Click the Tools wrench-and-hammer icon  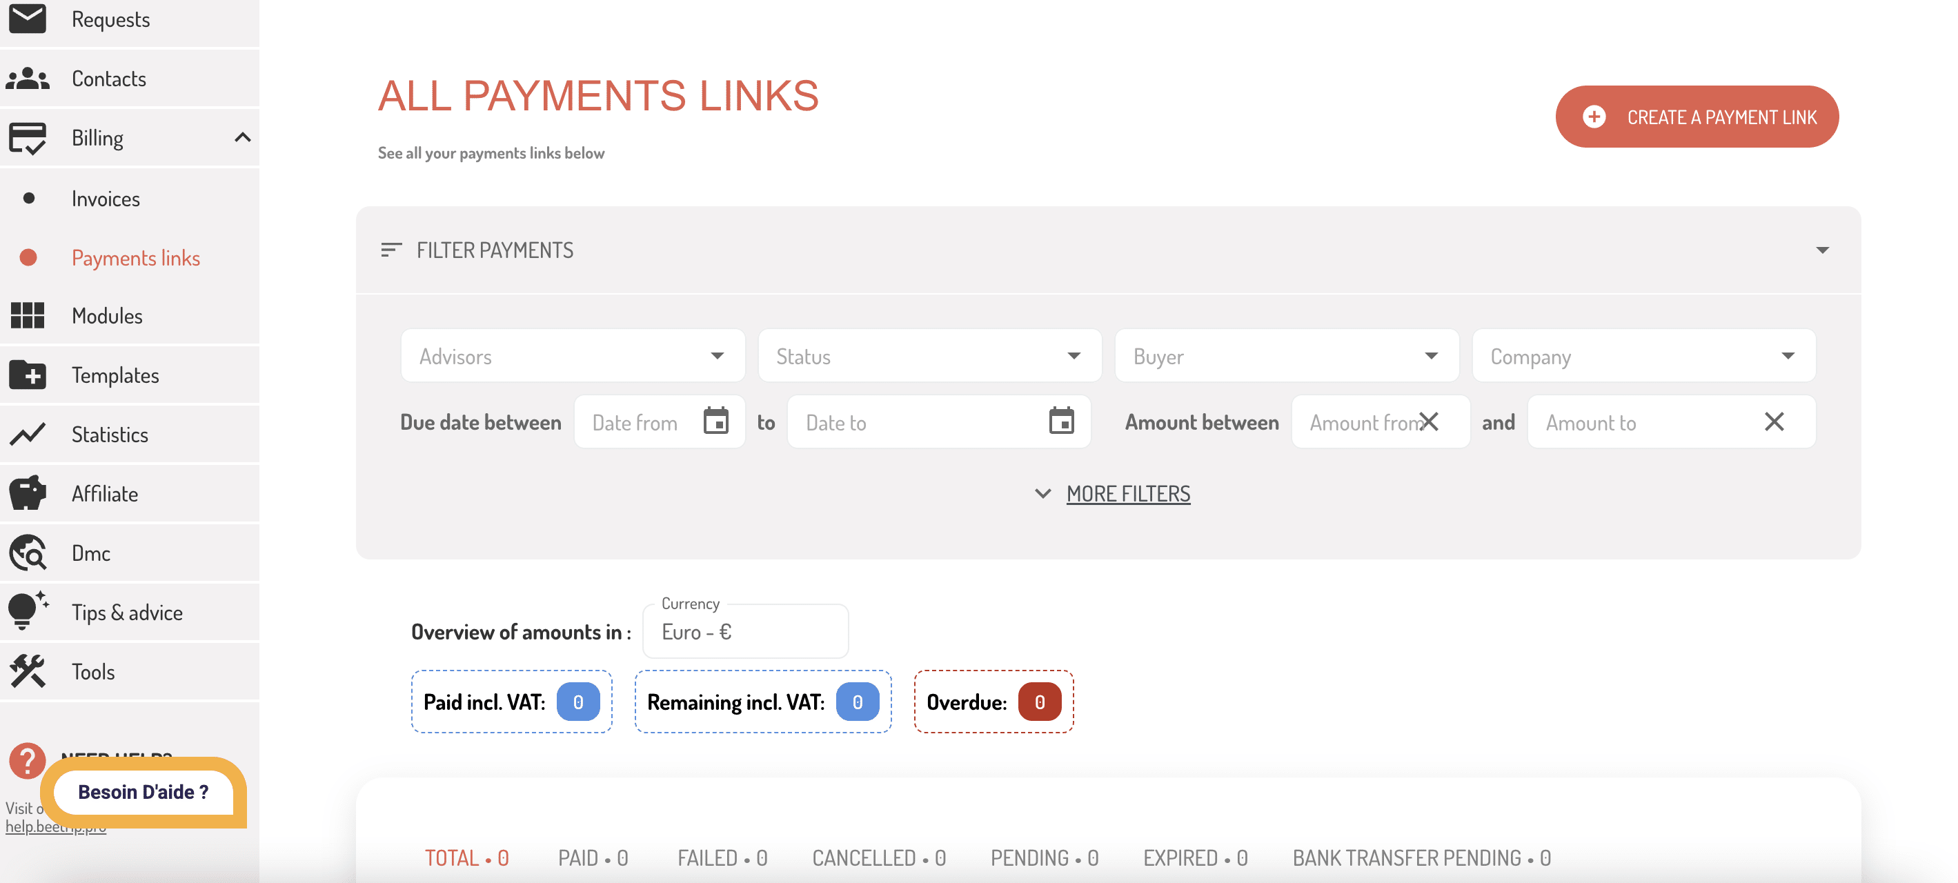coord(28,671)
